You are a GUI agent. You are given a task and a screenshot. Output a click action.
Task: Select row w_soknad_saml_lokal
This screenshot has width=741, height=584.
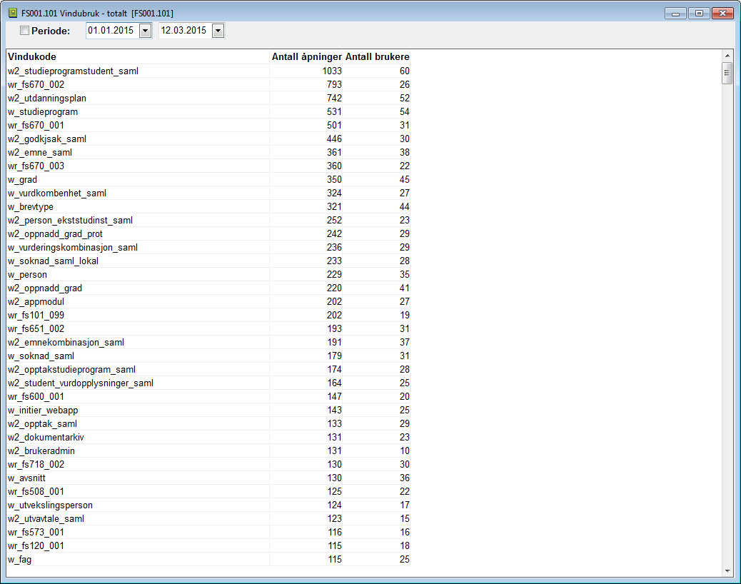[208, 261]
